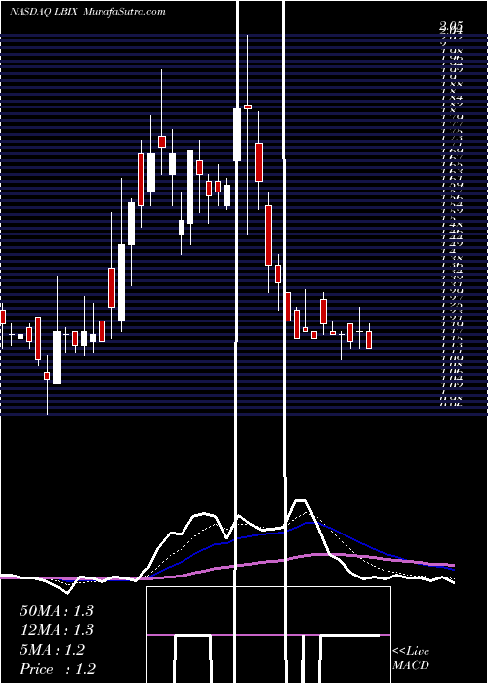Click the 2.05 top price axis label
The image size is (488, 684).
coord(451,26)
